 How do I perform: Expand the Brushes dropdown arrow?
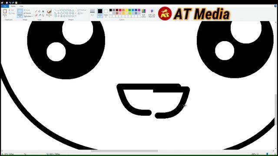[x=49, y=16]
